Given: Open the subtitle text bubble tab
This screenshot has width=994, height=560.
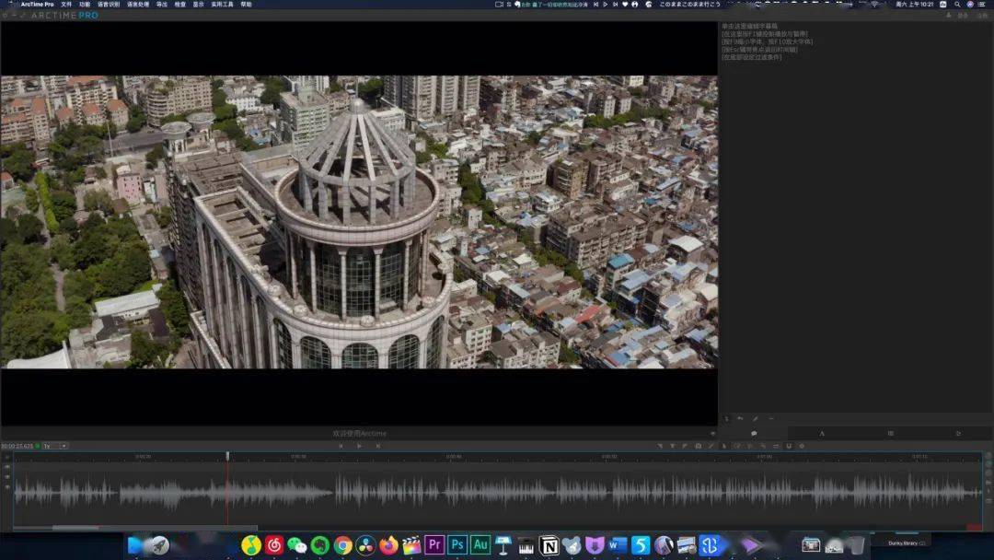Looking at the screenshot, I should (x=754, y=434).
